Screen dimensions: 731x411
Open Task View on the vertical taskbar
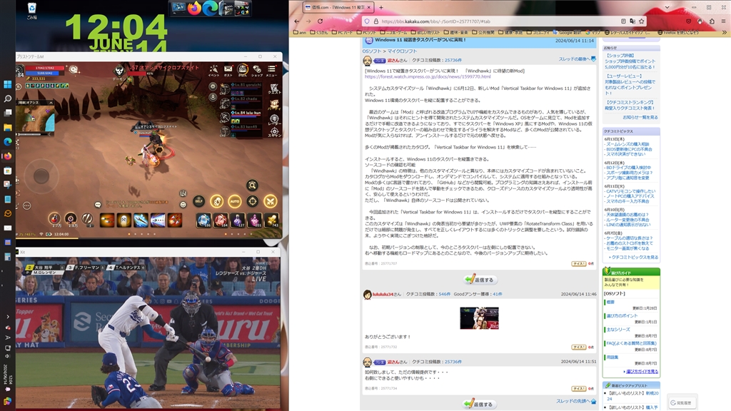(7, 113)
